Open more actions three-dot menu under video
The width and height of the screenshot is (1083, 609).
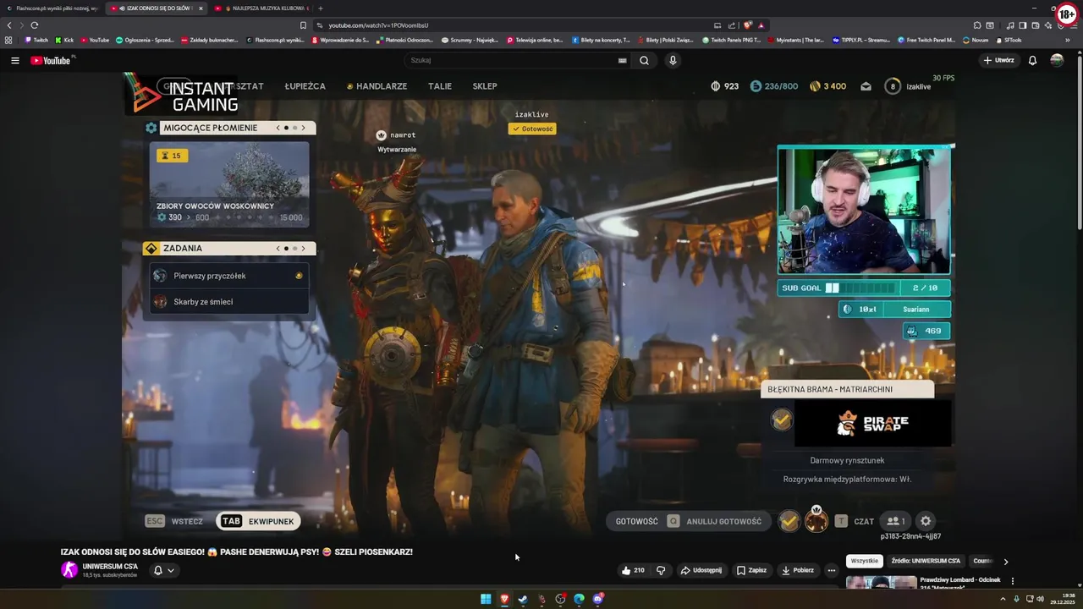[x=831, y=570]
